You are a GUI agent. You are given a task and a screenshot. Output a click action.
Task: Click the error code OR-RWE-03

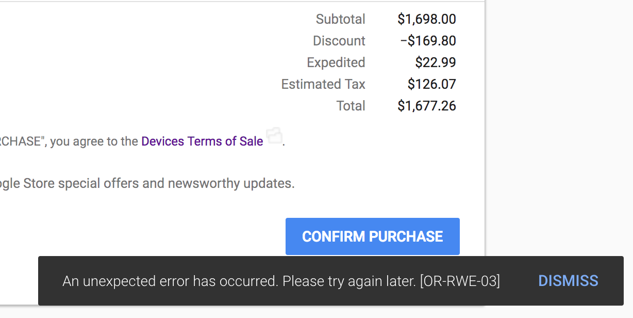[x=460, y=281]
